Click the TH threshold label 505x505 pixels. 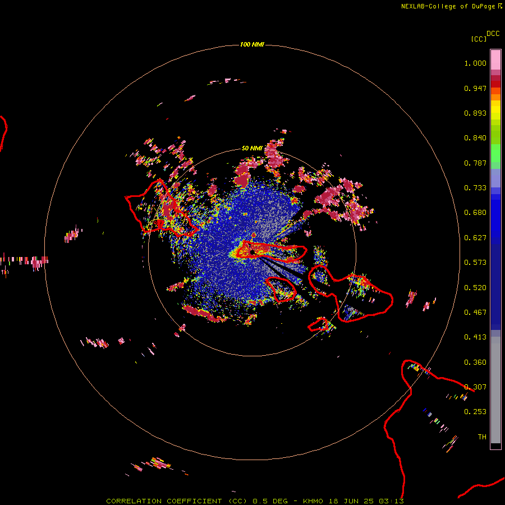tap(482, 437)
